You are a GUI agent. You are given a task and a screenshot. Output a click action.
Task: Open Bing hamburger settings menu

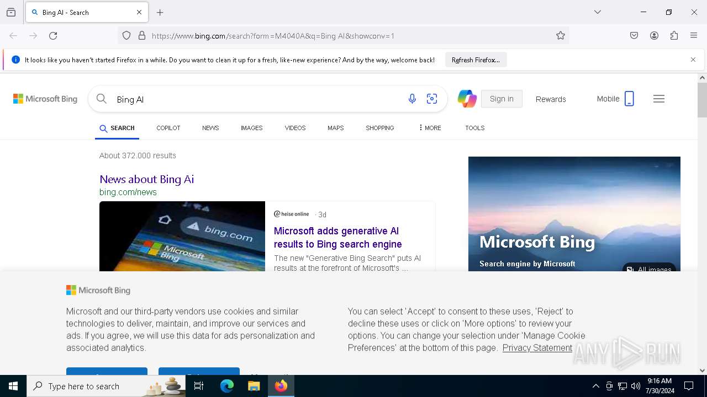click(x=659, y=99)
